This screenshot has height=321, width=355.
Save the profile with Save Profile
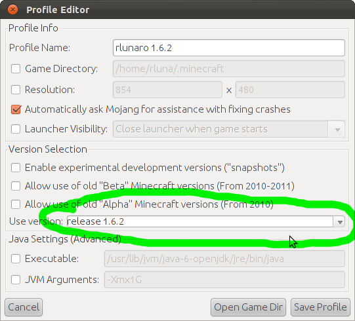(320, 307)
